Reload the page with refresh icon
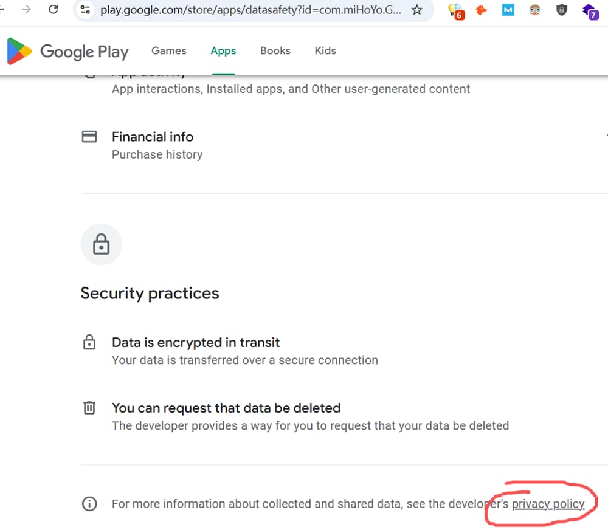Screen dimensions: 608x530 tap(54, 9)
